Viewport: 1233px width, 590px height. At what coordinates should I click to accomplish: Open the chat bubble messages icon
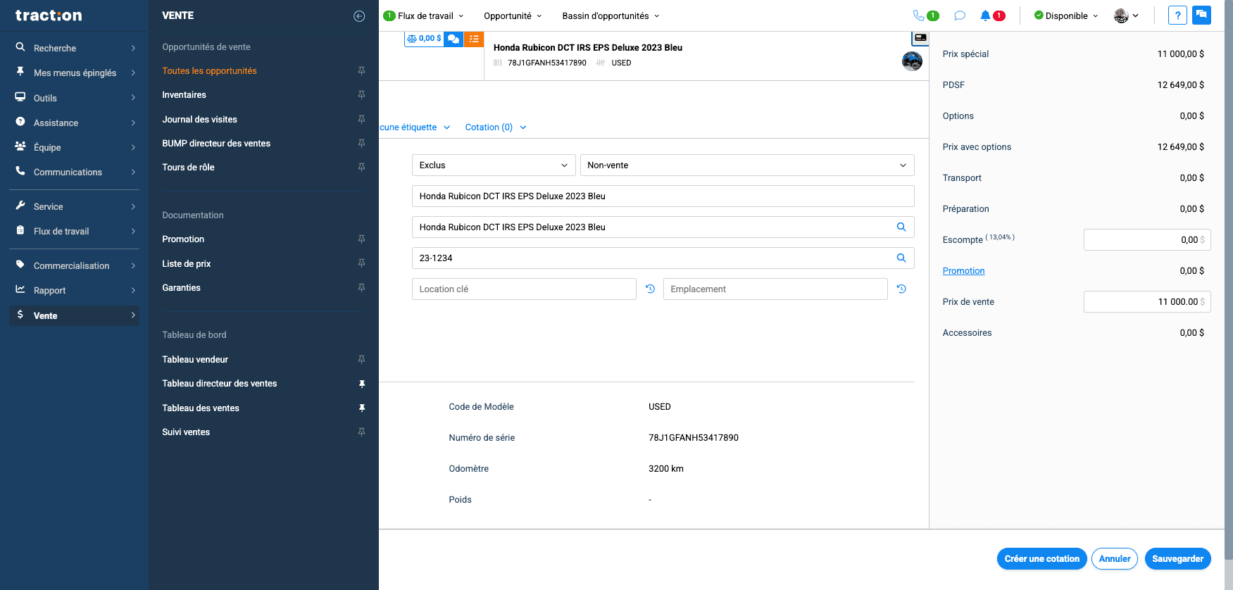959,15
